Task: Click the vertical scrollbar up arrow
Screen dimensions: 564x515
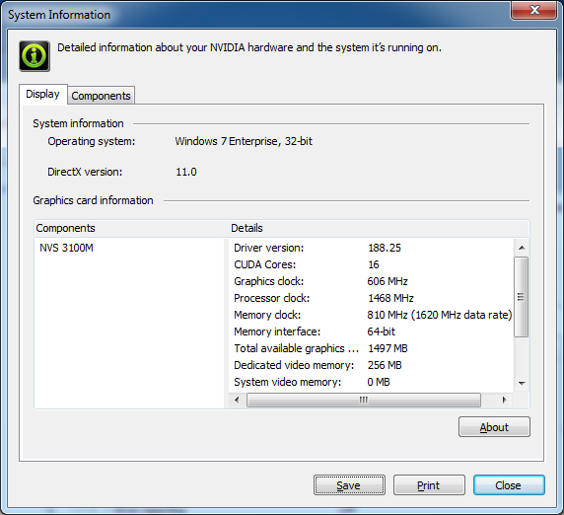Action: point(522,248)
